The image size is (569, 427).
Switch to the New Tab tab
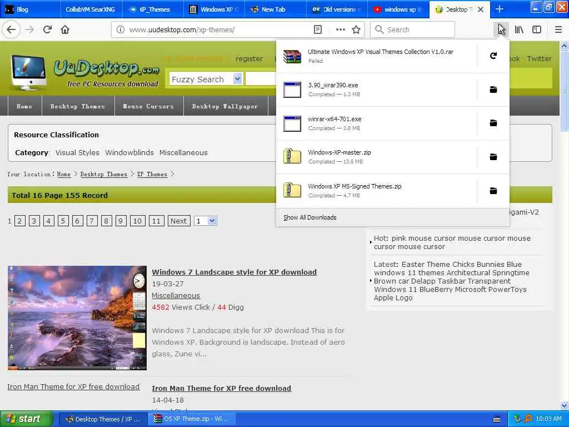(x=275, y=9)
